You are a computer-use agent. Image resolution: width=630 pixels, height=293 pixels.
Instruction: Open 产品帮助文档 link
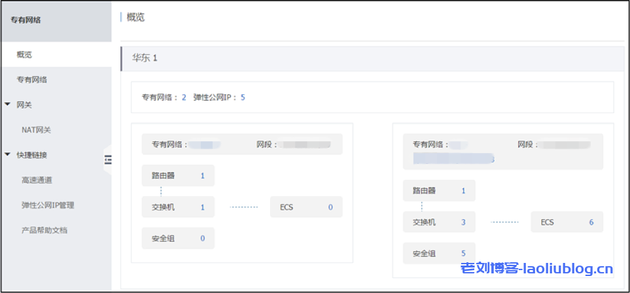[x=44, y=230]
